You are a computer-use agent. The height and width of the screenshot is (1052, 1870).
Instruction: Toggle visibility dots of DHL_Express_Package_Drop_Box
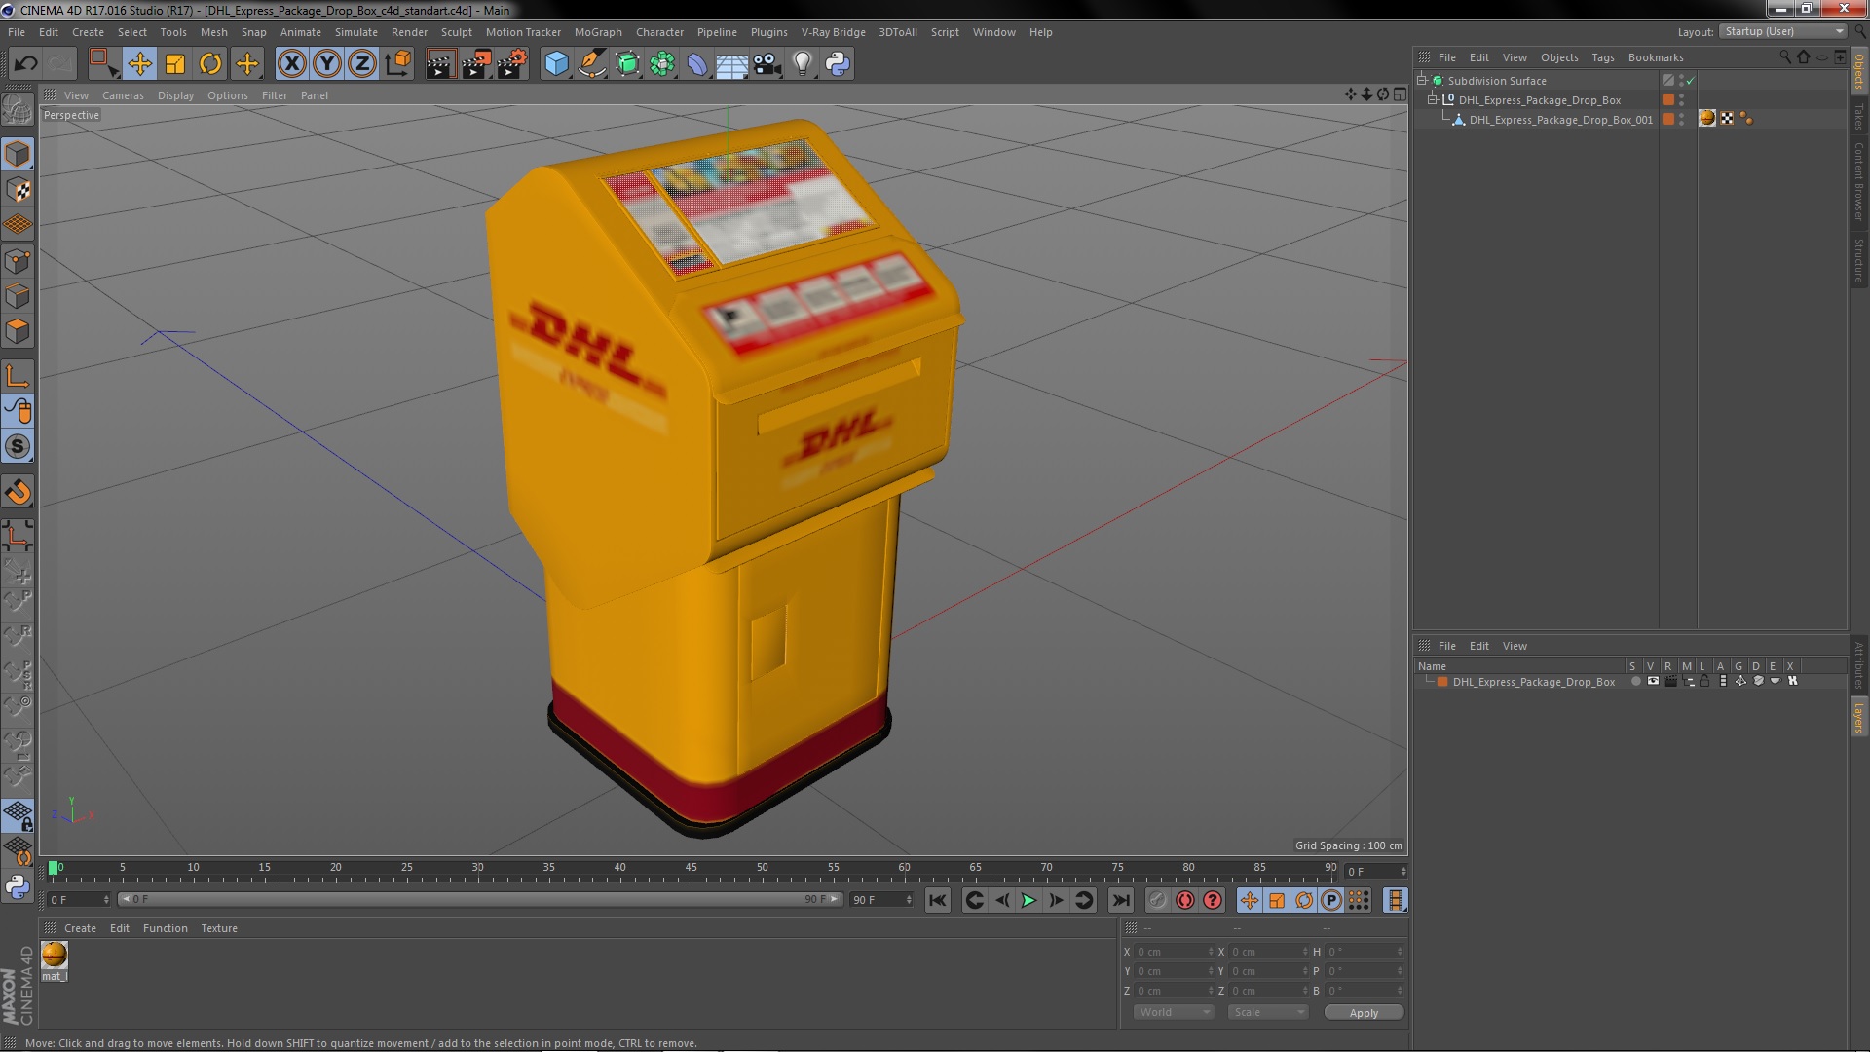1682,100
